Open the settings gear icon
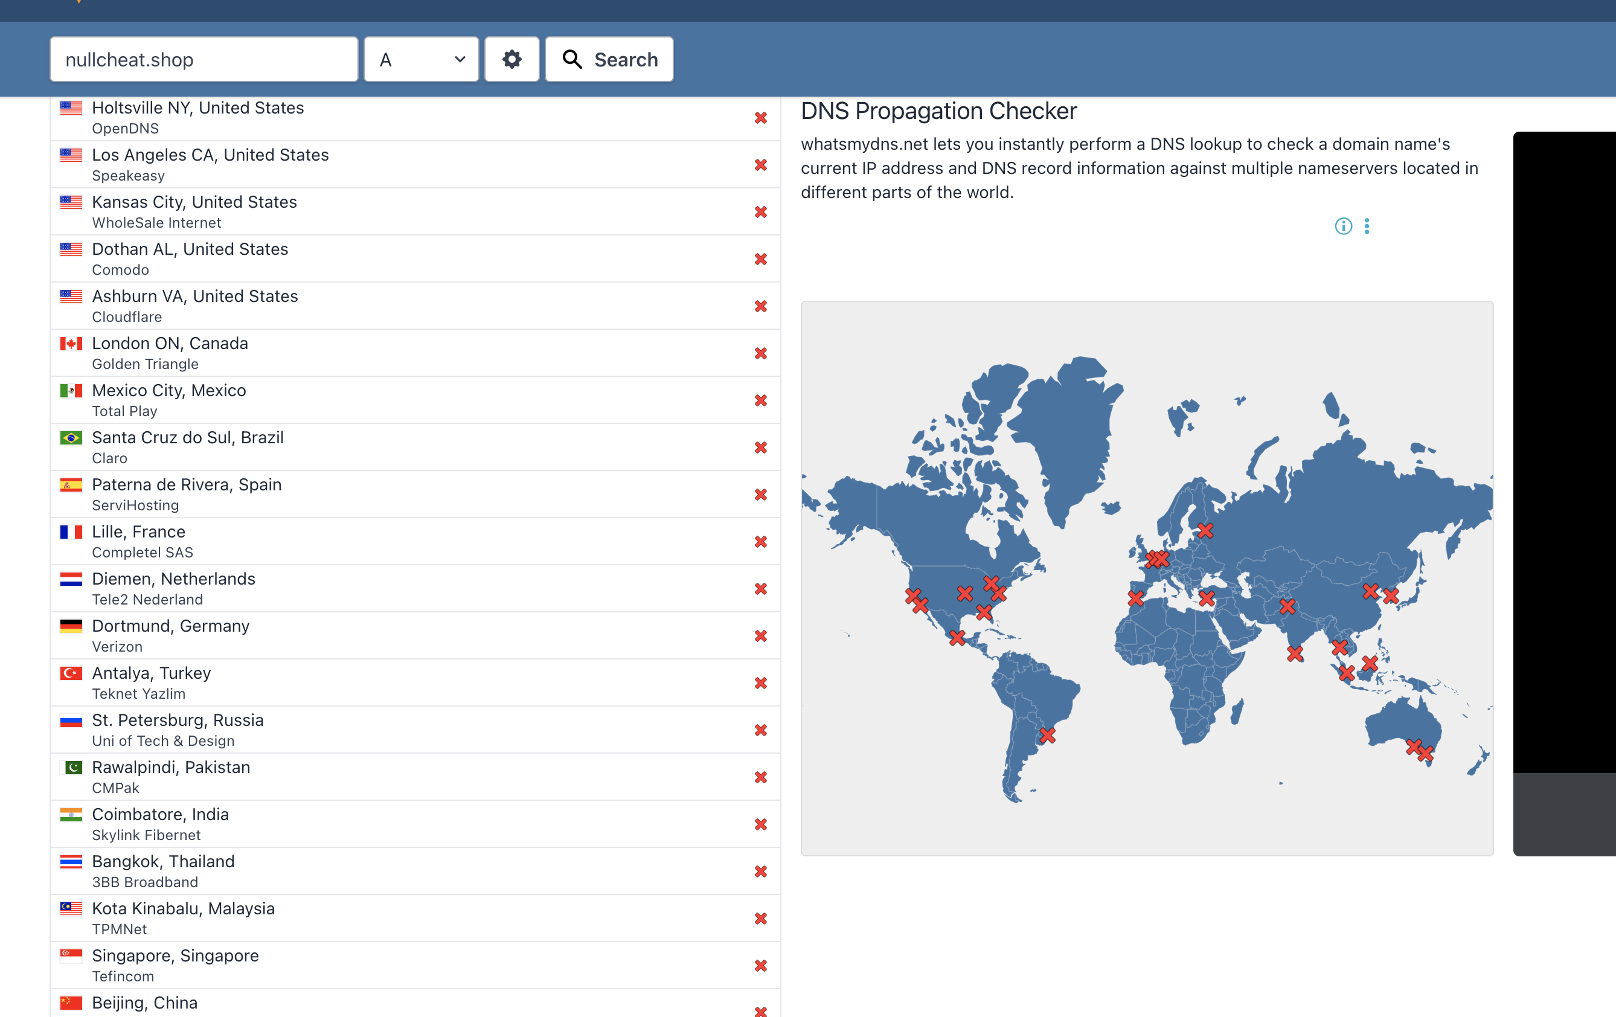This screenshot has height=1017, width=1616. click(511, 60)
